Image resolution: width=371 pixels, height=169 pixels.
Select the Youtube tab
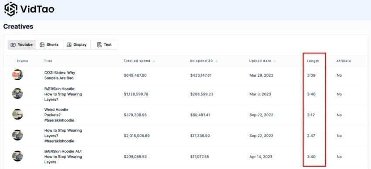[x=21, y=45]
